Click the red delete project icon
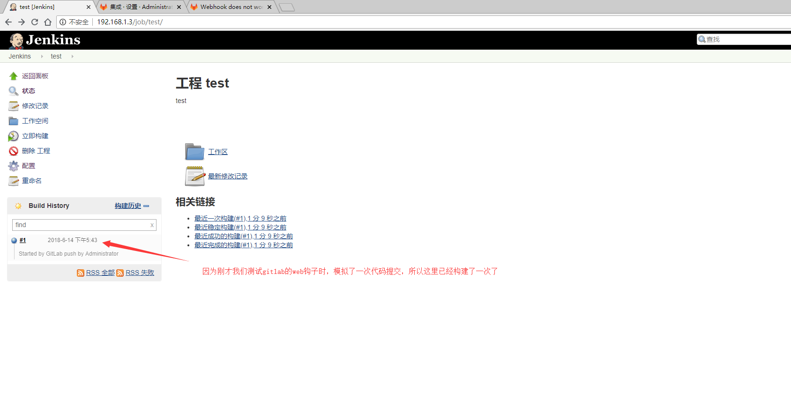Screen dimensions: 791x413 pyautogui.click(x=13, y=151)
